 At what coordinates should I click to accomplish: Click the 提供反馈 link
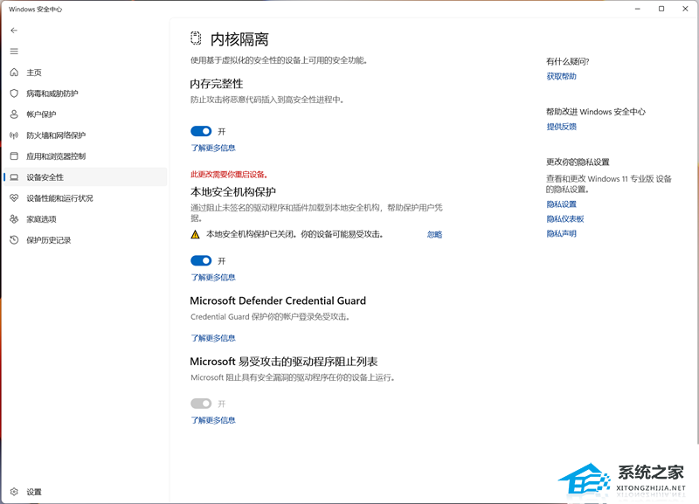[561, 127]
